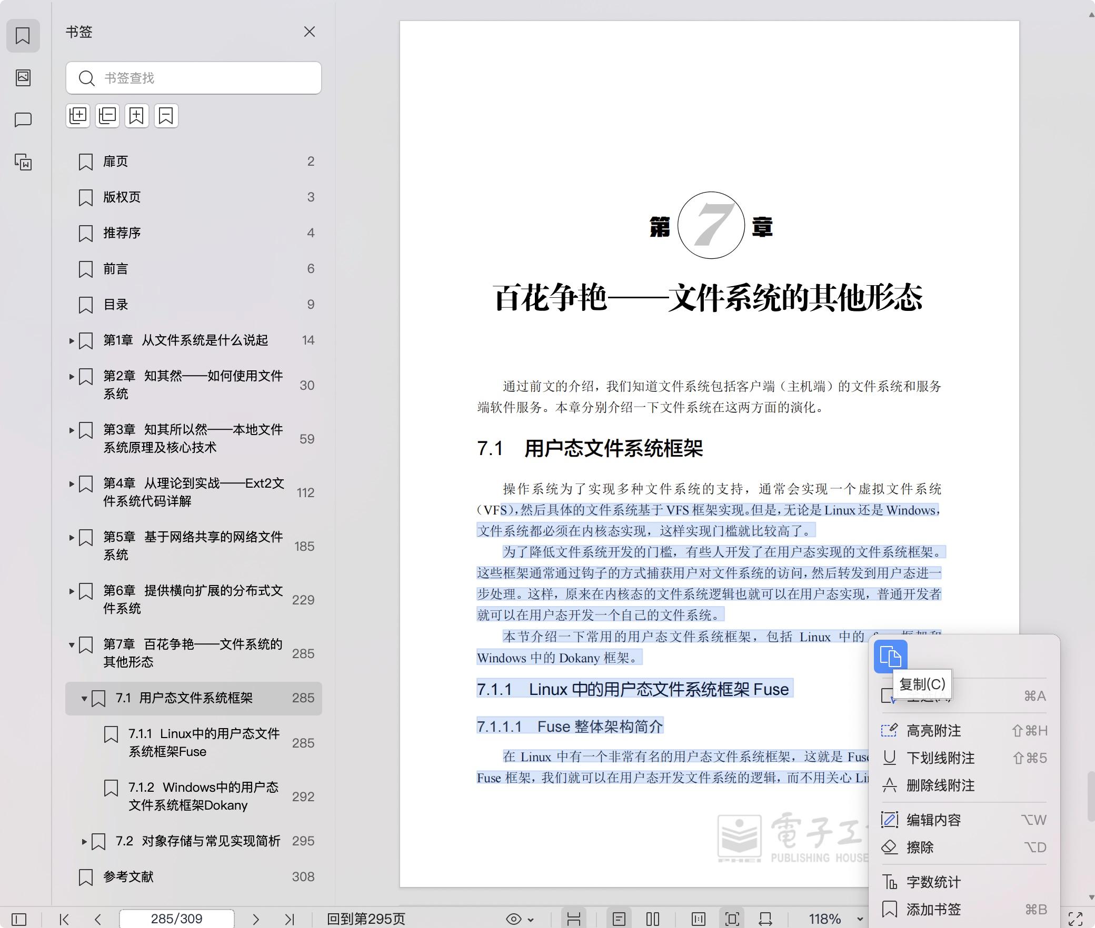The height and width of the screenshot is (928, 1095).
Task: Click the add bookmark icon
Action: coord(137,116)
